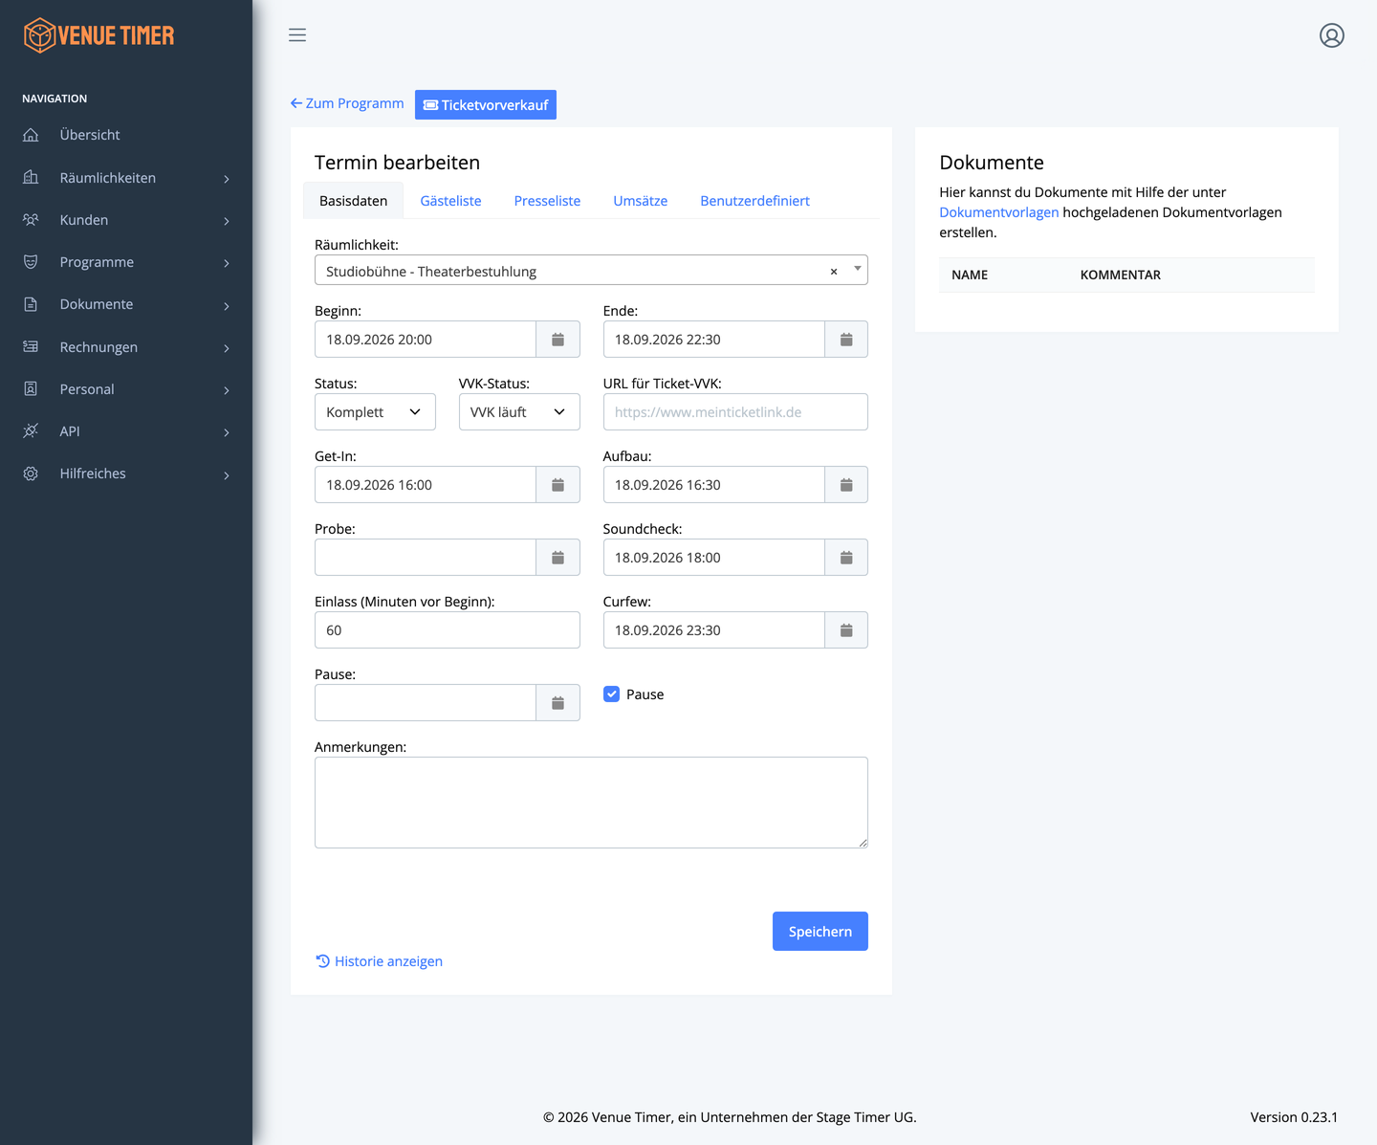Open calendar picker for Beginn field
Image resolution: width=1377 pixels, height=1145 pixels.
tap(557, 340)
